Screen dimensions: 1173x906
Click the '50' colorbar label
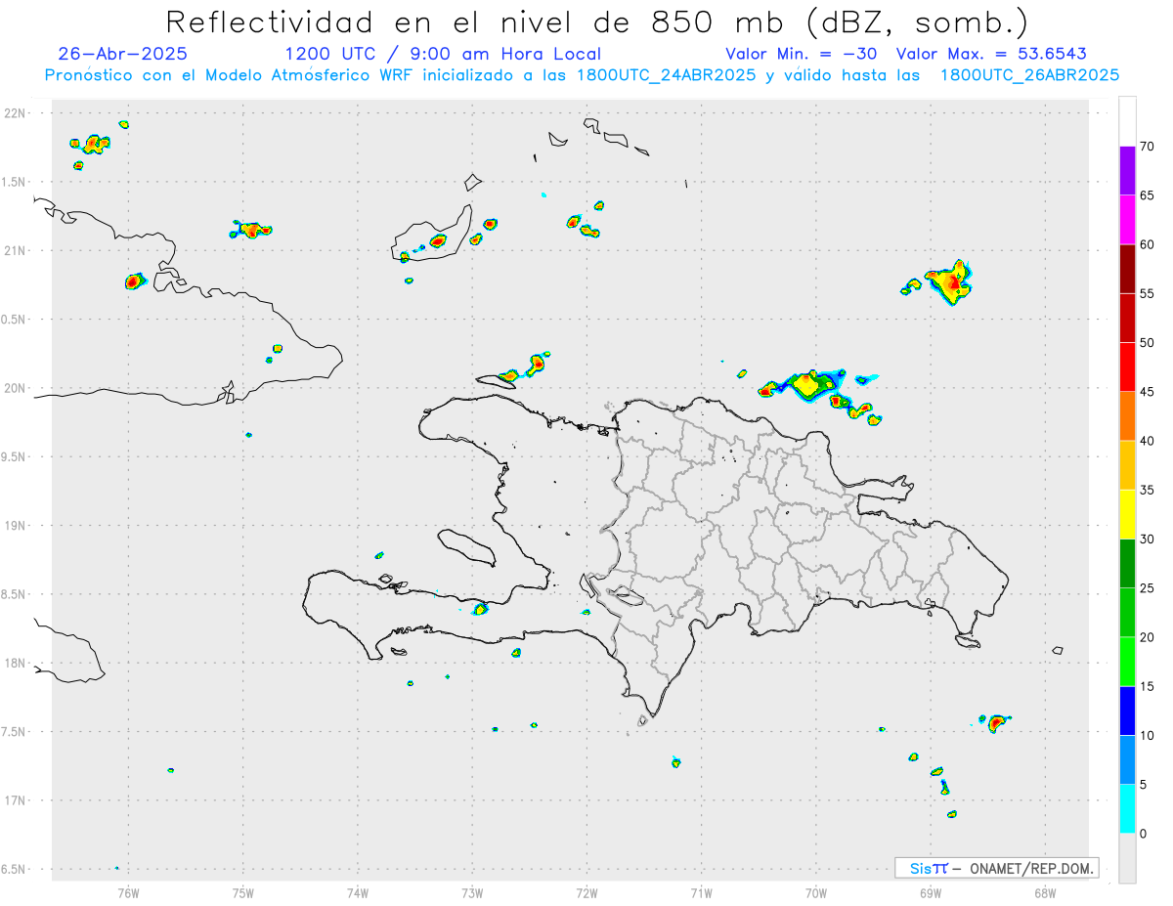click(x=1148, y=343)
